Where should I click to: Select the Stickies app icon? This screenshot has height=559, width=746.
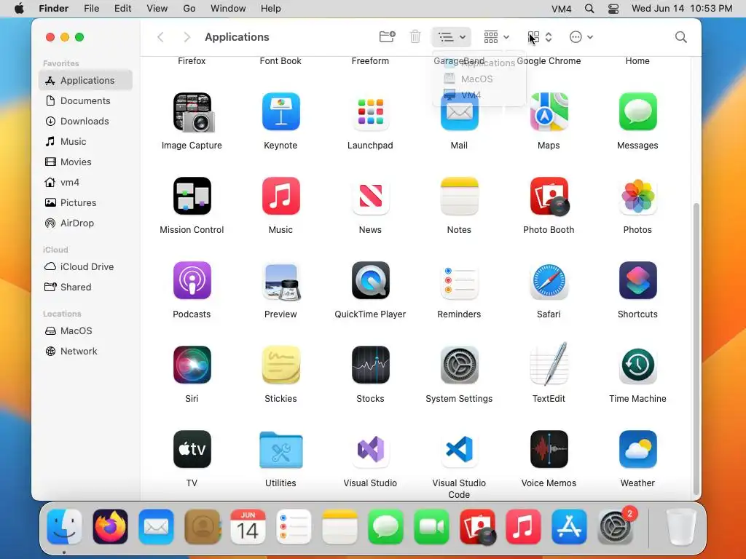click(x=280, y=365)
